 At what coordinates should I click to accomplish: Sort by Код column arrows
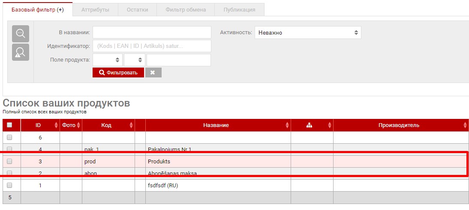point(131,125)
